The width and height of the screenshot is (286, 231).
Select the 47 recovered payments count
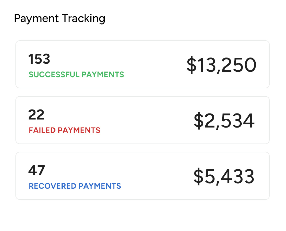coord(37,171)
